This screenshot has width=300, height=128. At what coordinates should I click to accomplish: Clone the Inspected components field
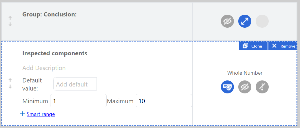[253, 46]
